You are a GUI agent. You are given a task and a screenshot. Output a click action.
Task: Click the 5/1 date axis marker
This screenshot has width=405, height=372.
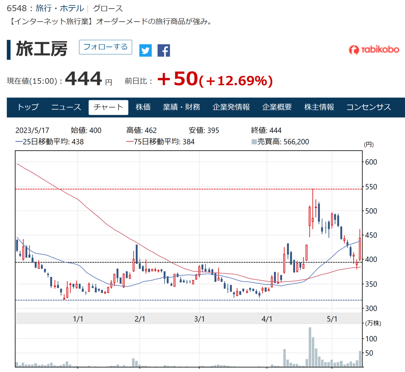coord(332,319)
